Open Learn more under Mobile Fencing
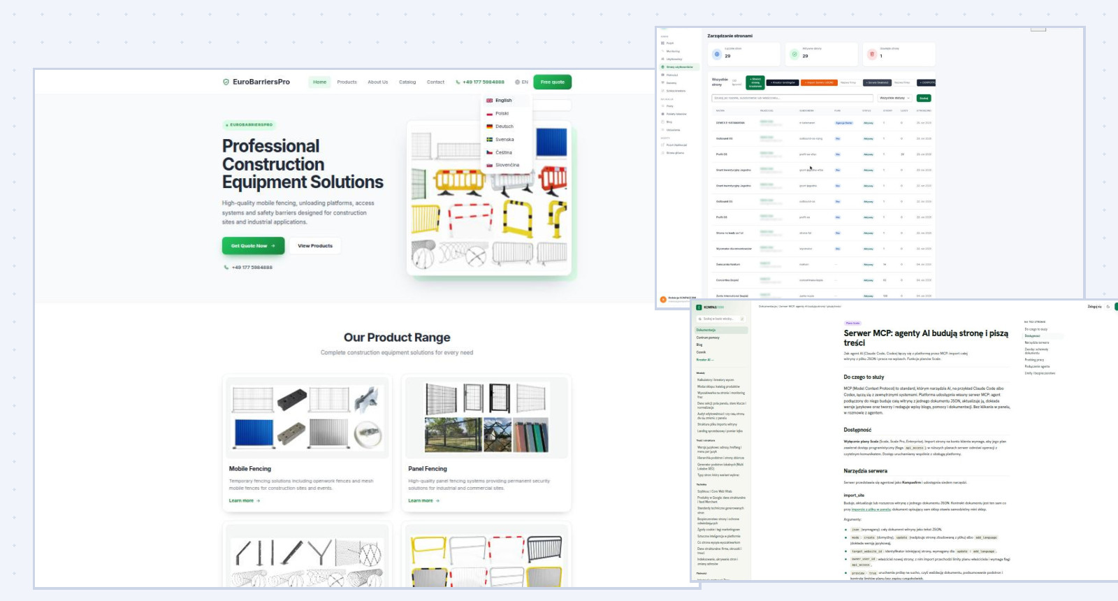The image size is (1118, 601). click(245, 500)
